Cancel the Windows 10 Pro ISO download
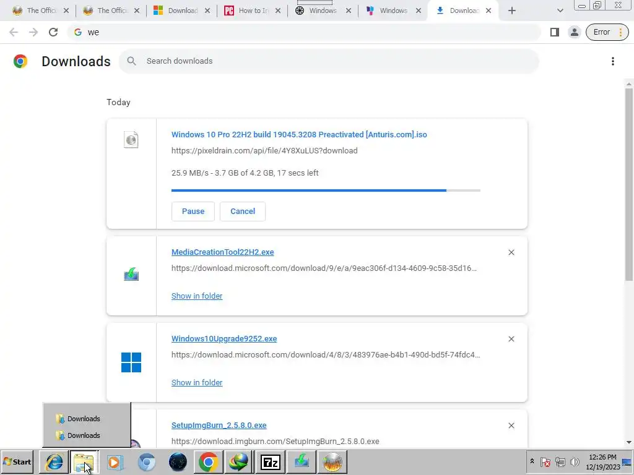This screenshot has height=475, width=634. [x=243, y=212]
